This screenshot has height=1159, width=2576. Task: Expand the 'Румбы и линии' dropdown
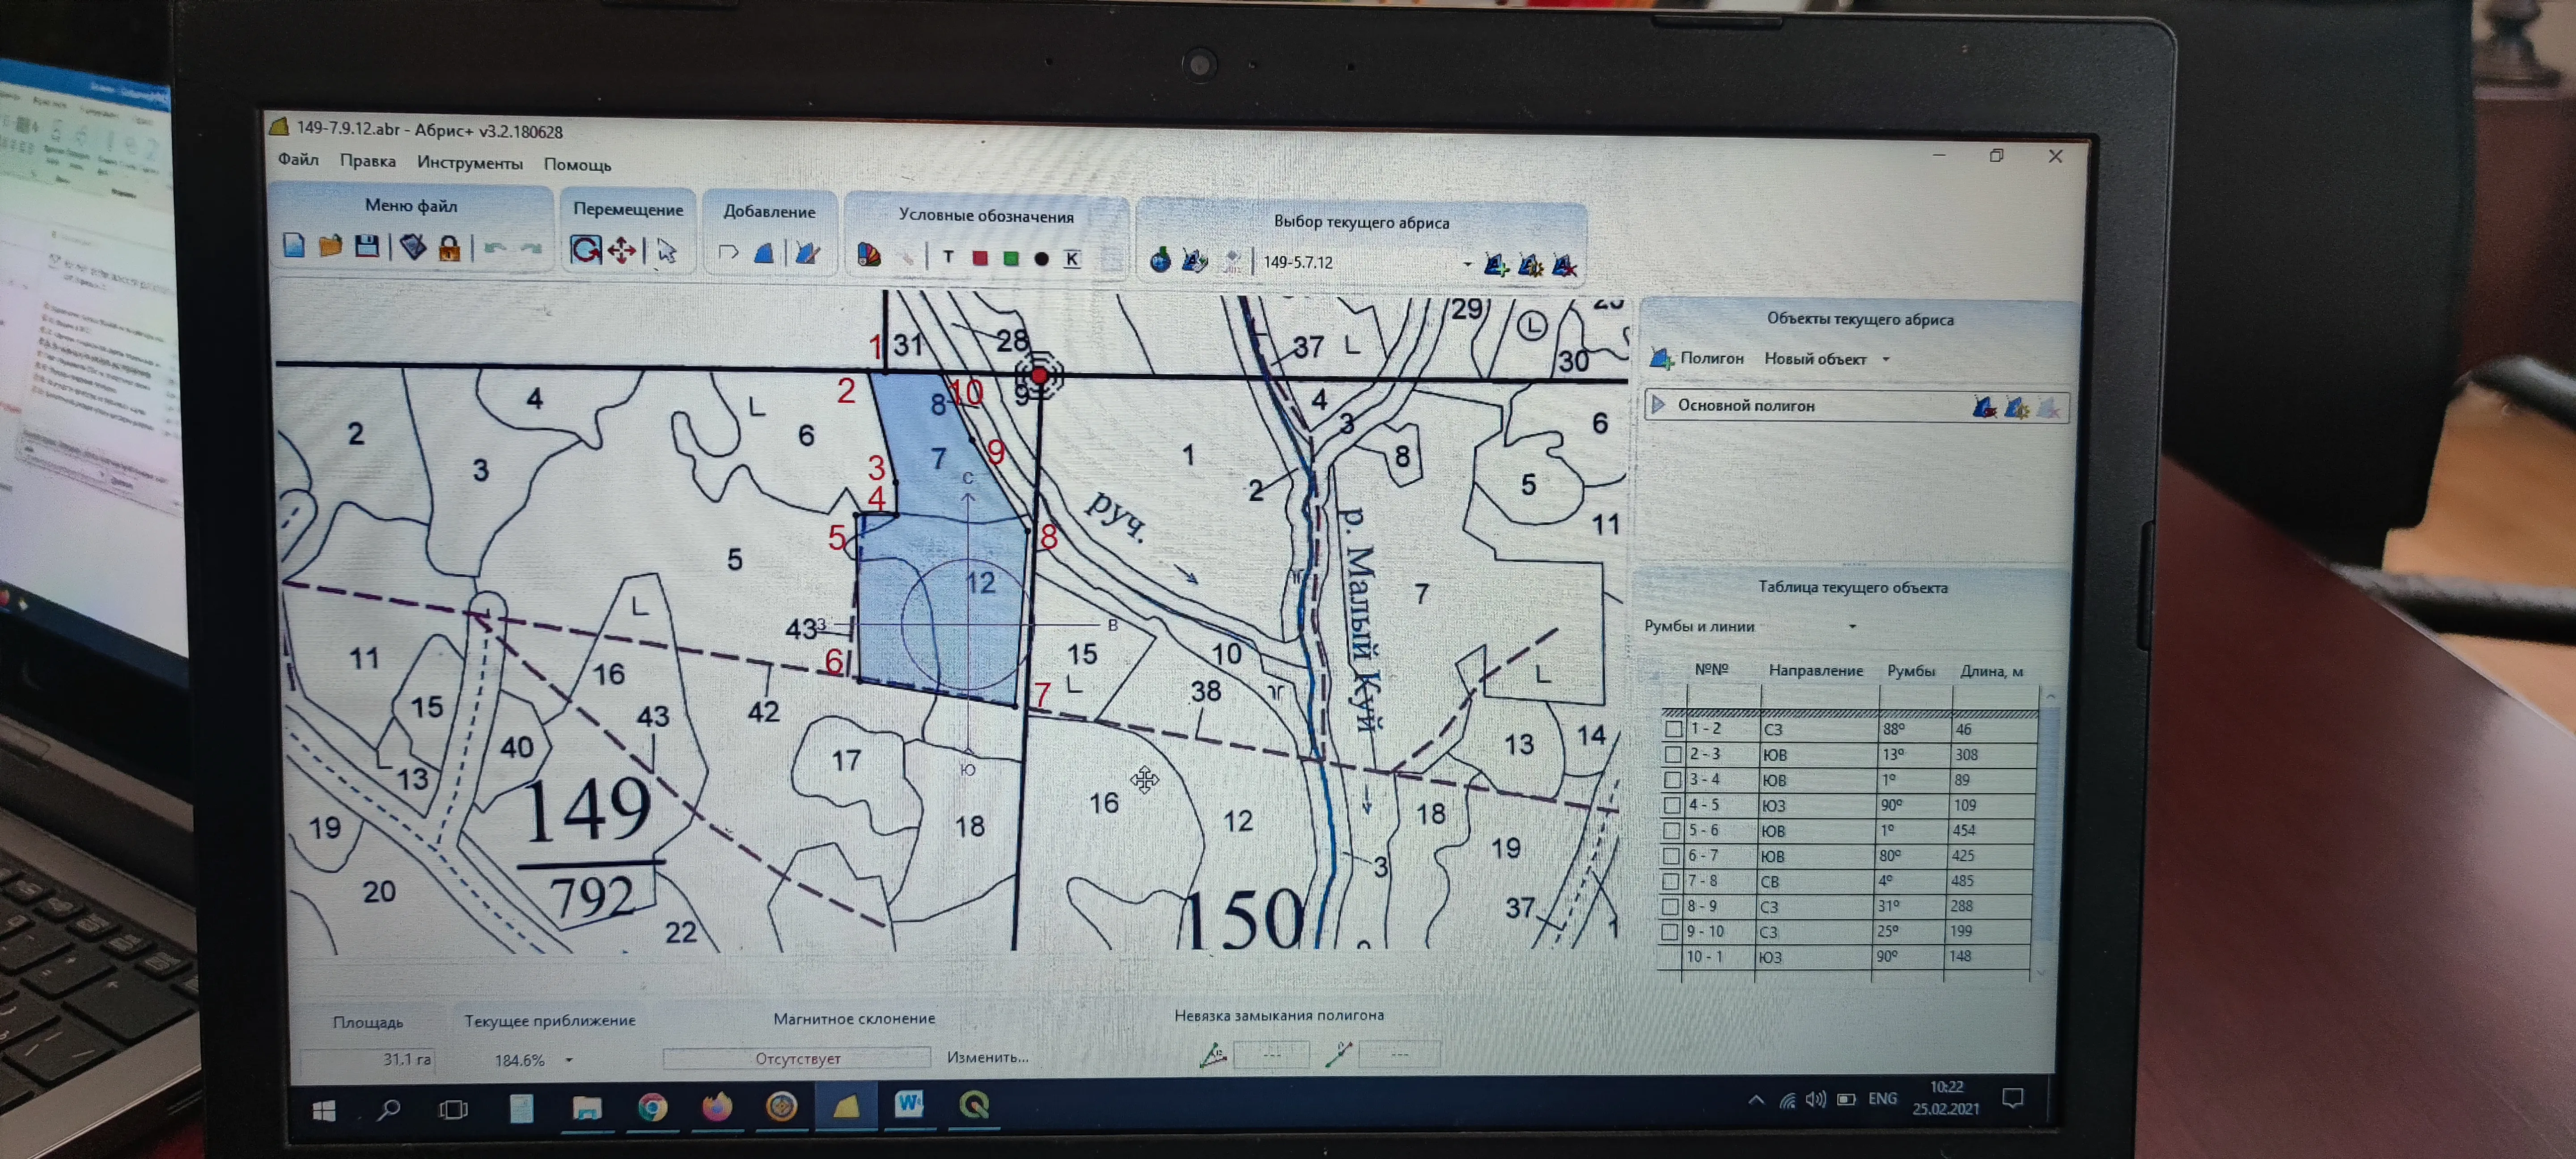(x=1852, y=627)
